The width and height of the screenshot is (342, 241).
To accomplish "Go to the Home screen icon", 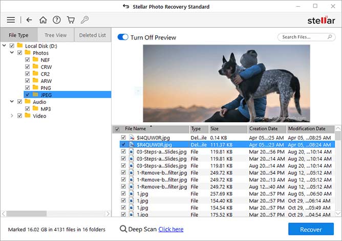I will [x=43, y=20].
